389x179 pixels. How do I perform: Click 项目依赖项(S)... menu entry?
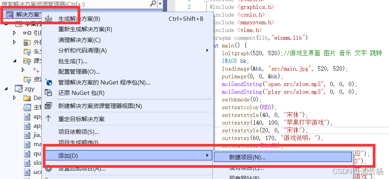[x=78, y=132]
